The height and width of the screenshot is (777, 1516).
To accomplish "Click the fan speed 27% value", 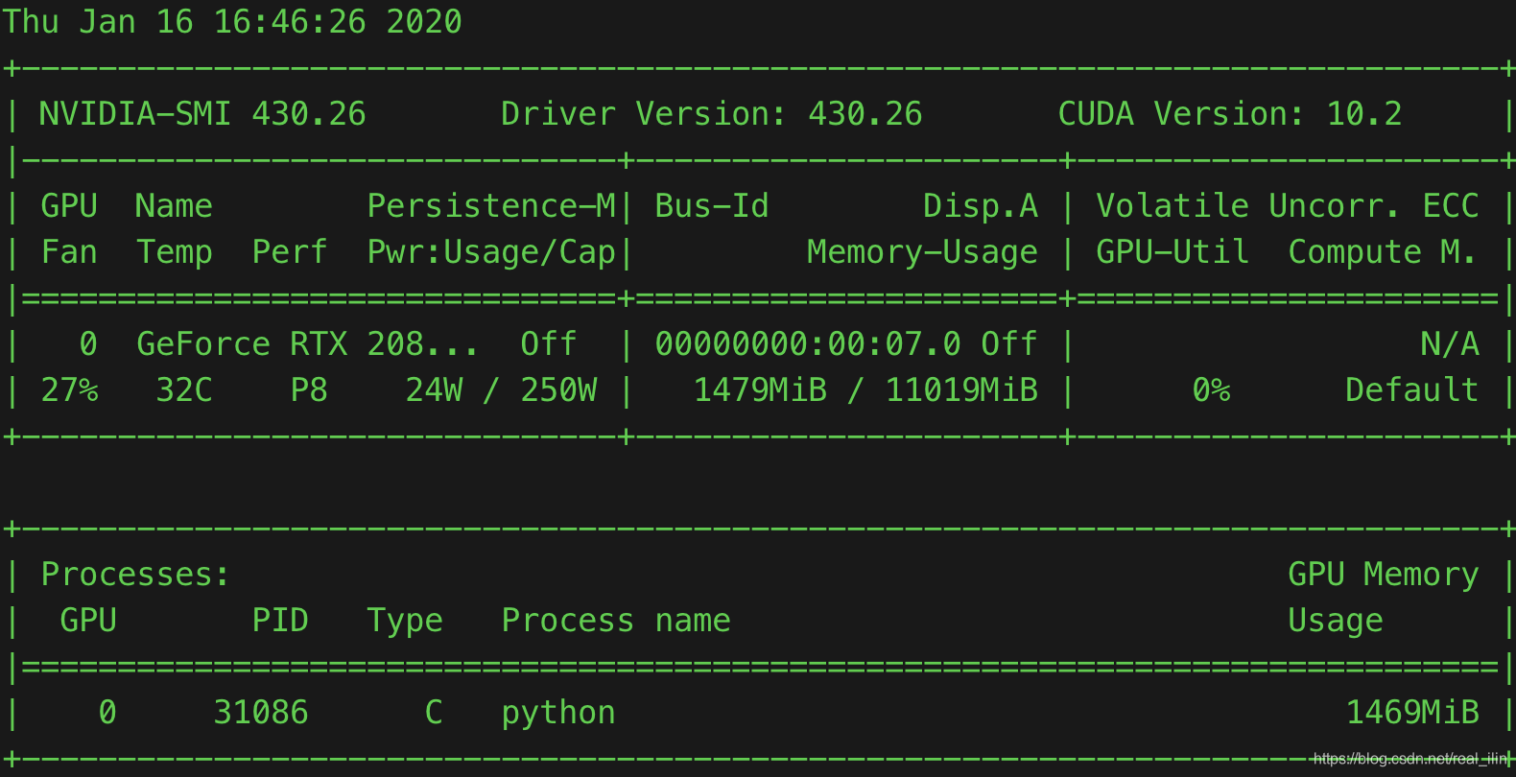I will pyautogui.click(x=69, y=389).
